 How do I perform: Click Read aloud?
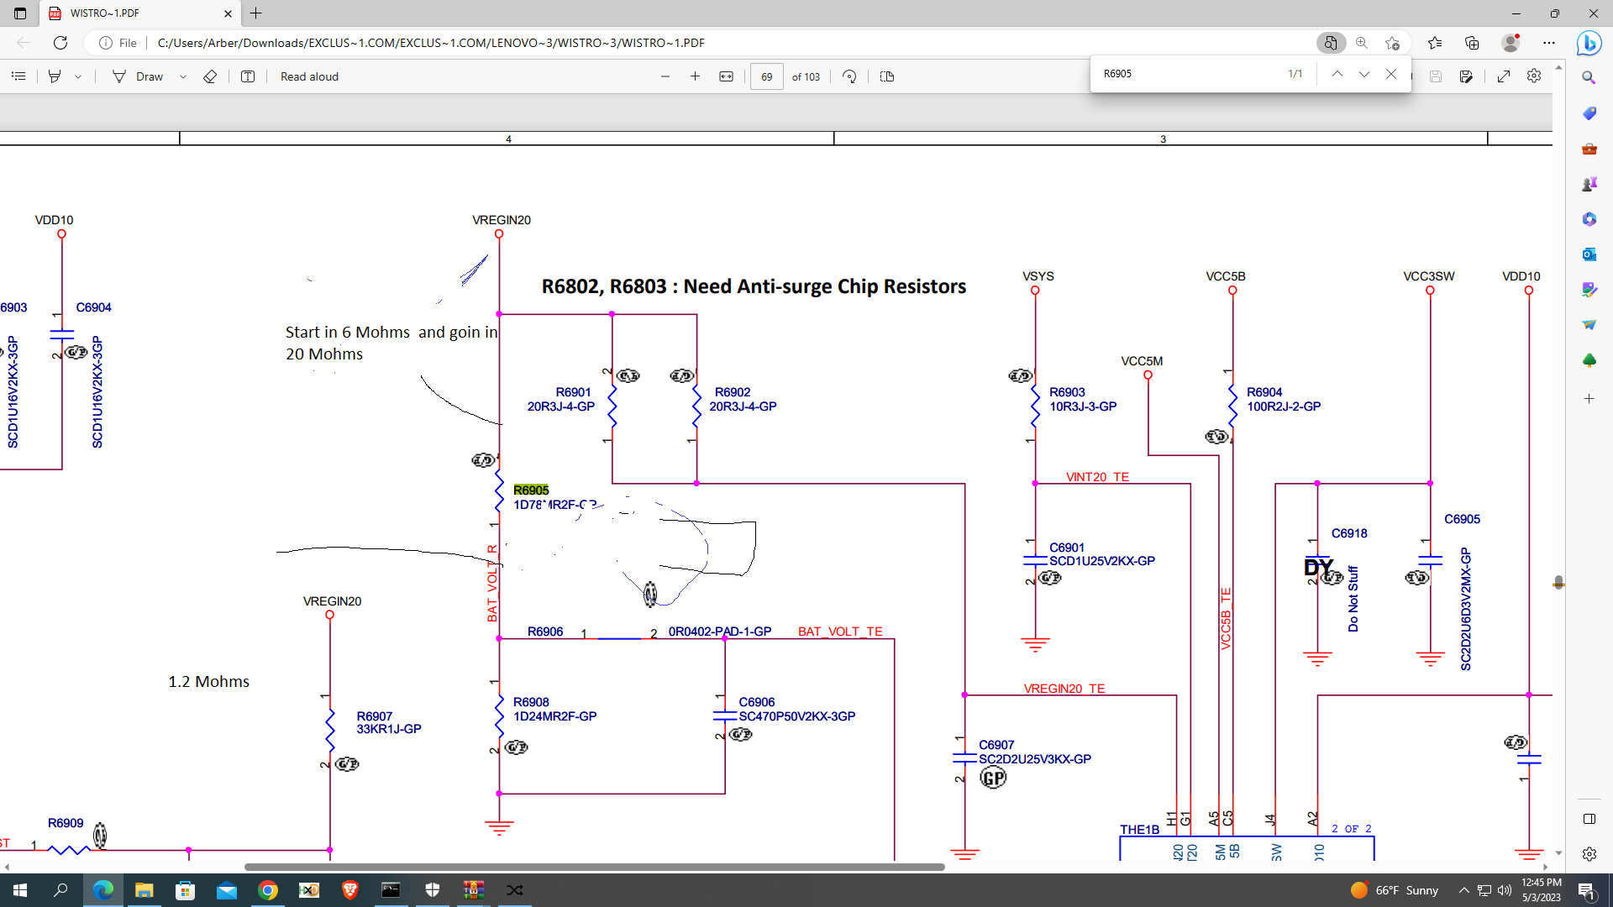click(x=309, y=76)
